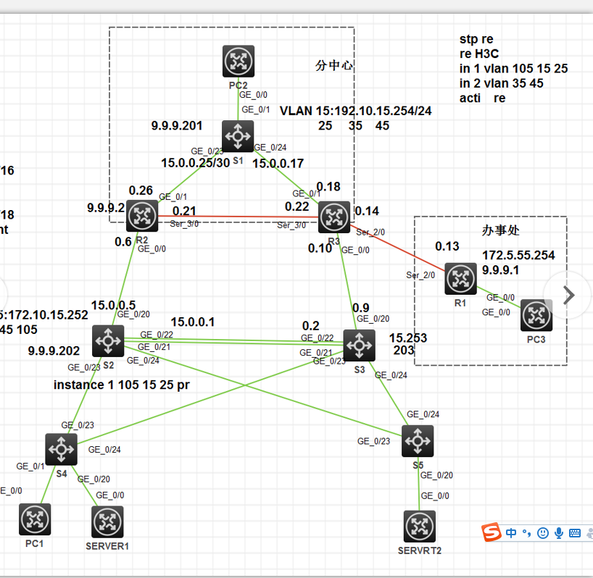Click the Sogou input logo
The height and width of the screenshot is (578, 593).
click(492, 532)
